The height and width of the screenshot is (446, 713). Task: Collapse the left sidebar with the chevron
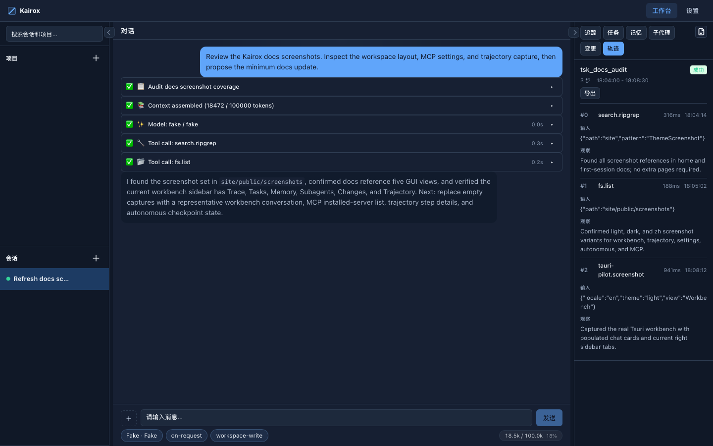[x=109, y=32]
